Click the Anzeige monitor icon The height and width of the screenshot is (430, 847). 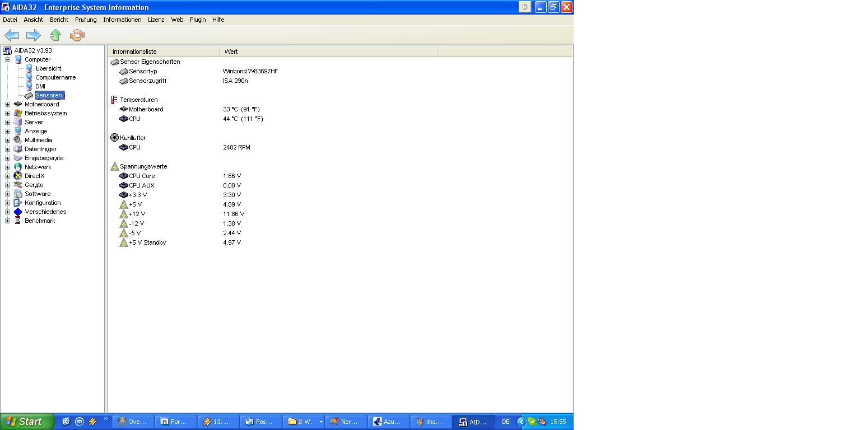(18, 131)
